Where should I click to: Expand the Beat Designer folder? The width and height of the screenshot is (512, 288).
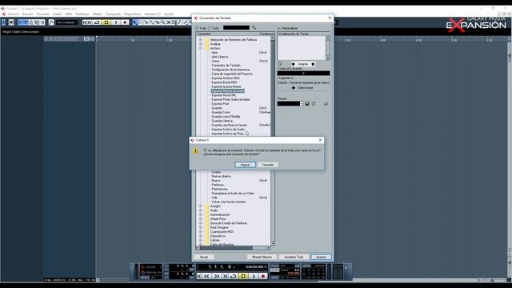(x=200, y=227)
